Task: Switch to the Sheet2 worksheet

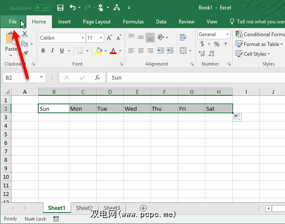Action: pyautogui.click(x=84, y=208)
